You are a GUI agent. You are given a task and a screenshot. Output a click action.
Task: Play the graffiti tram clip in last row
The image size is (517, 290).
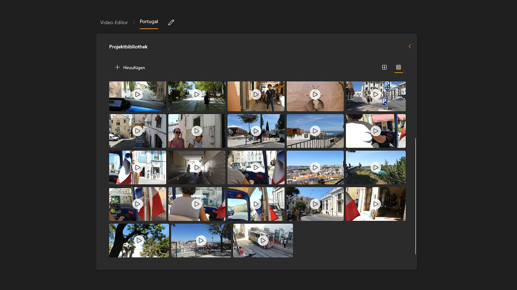(263, 240)
